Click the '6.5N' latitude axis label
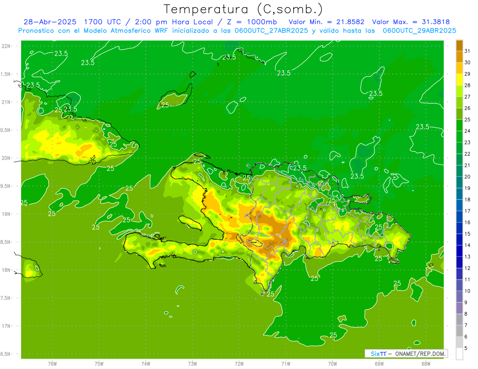Viewport: 478px width, 369px height. (x=6, y=354)
